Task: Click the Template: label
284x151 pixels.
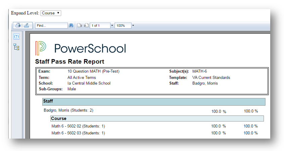Action: [178, 78]
